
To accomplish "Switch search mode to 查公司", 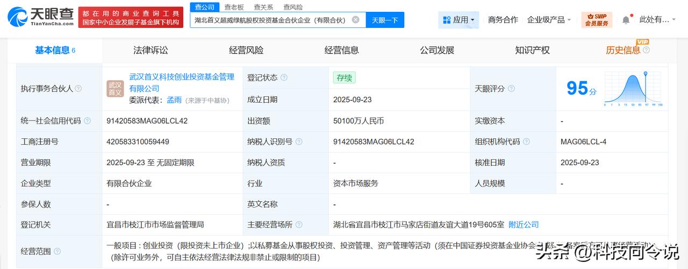I will [x=204, y=7].
